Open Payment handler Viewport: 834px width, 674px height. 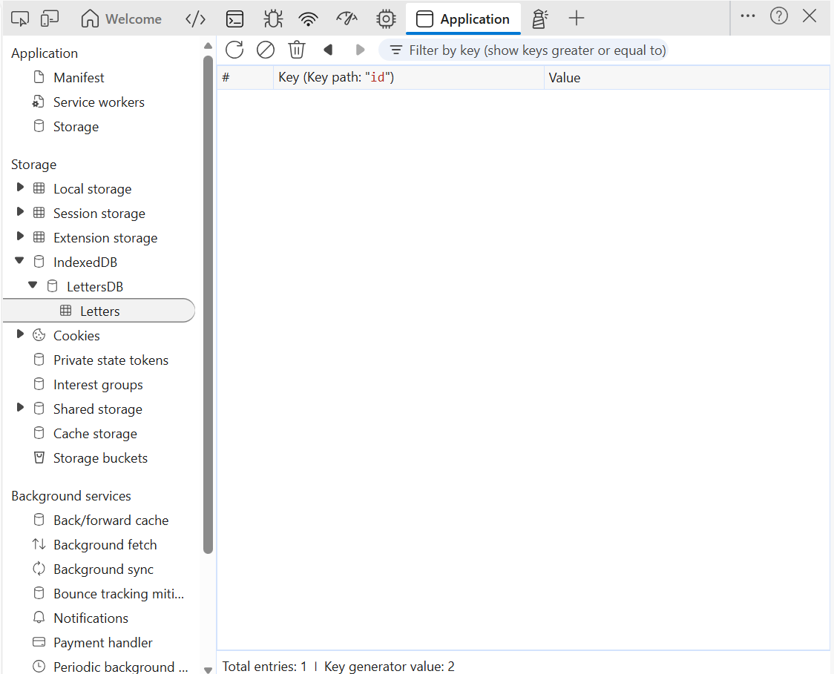point(102,642)
